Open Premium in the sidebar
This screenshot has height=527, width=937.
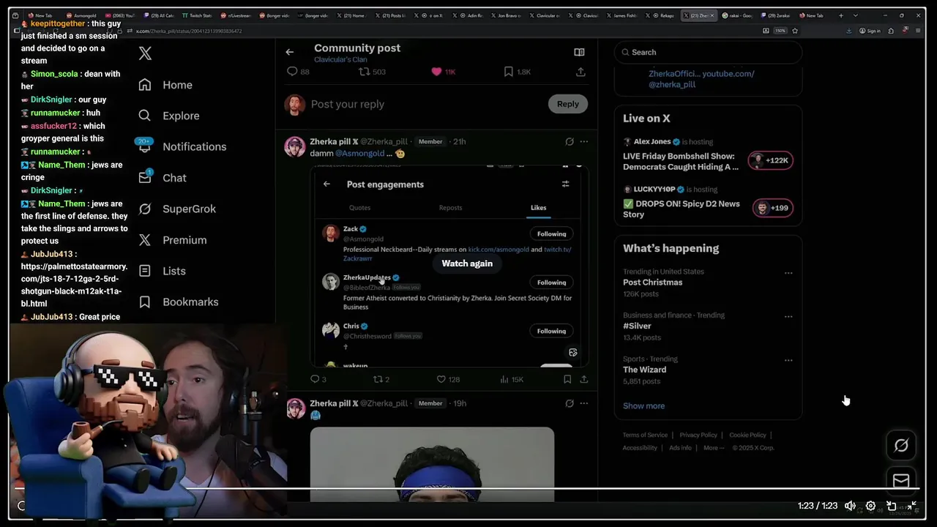tap(172, 240)
